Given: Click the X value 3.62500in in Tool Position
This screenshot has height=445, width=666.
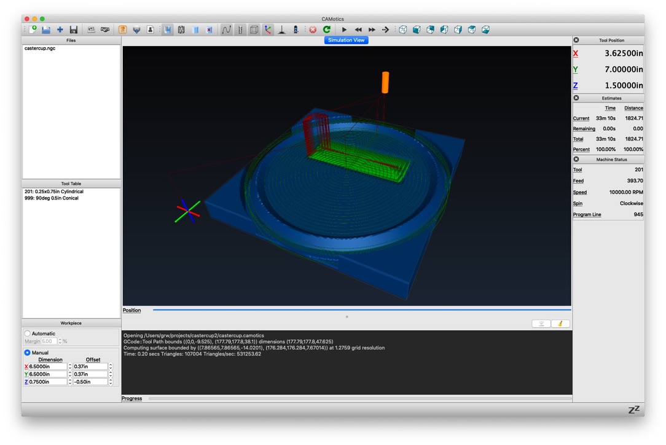Looking at the screenshot, I should (x=624, y=53).
